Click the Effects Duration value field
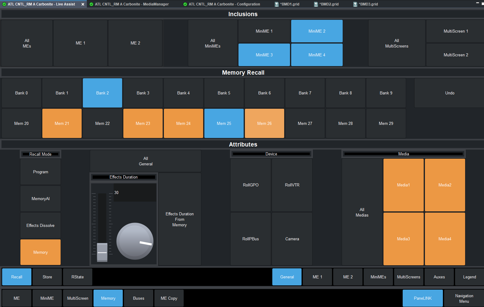The height and width of the screenshot is (307, 484). point(135,193)
